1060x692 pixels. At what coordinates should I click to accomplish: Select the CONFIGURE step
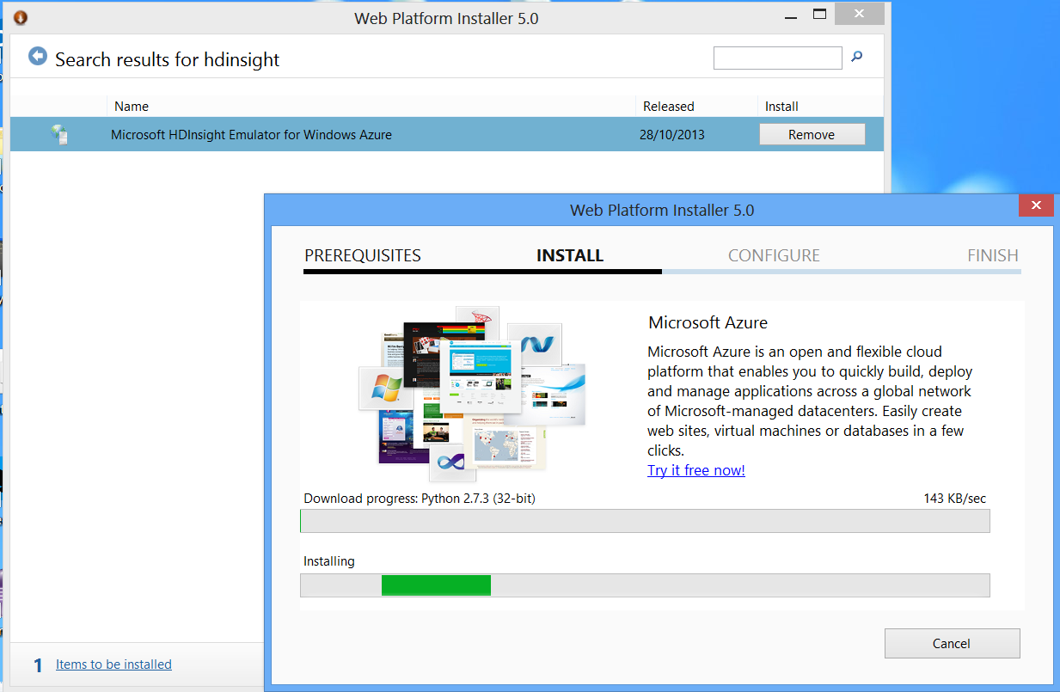[x=774, y=255]
